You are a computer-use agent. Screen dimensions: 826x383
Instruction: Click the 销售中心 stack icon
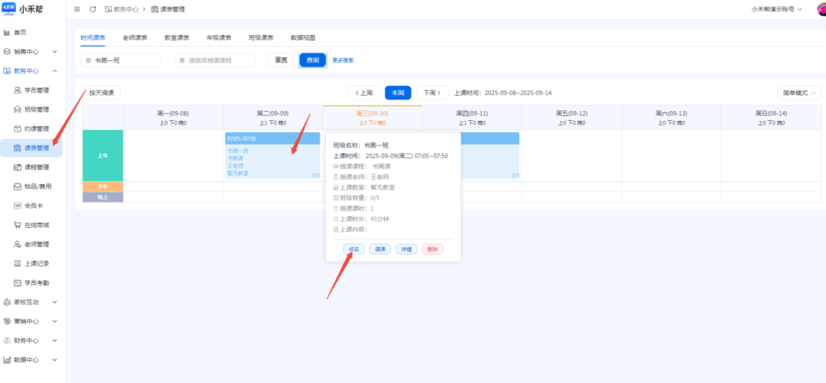tap(7, 52)
